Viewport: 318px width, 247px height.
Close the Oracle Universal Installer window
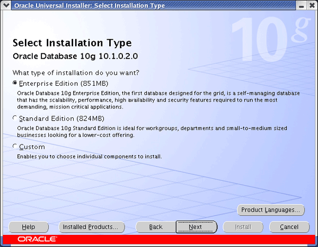[311, 5]
